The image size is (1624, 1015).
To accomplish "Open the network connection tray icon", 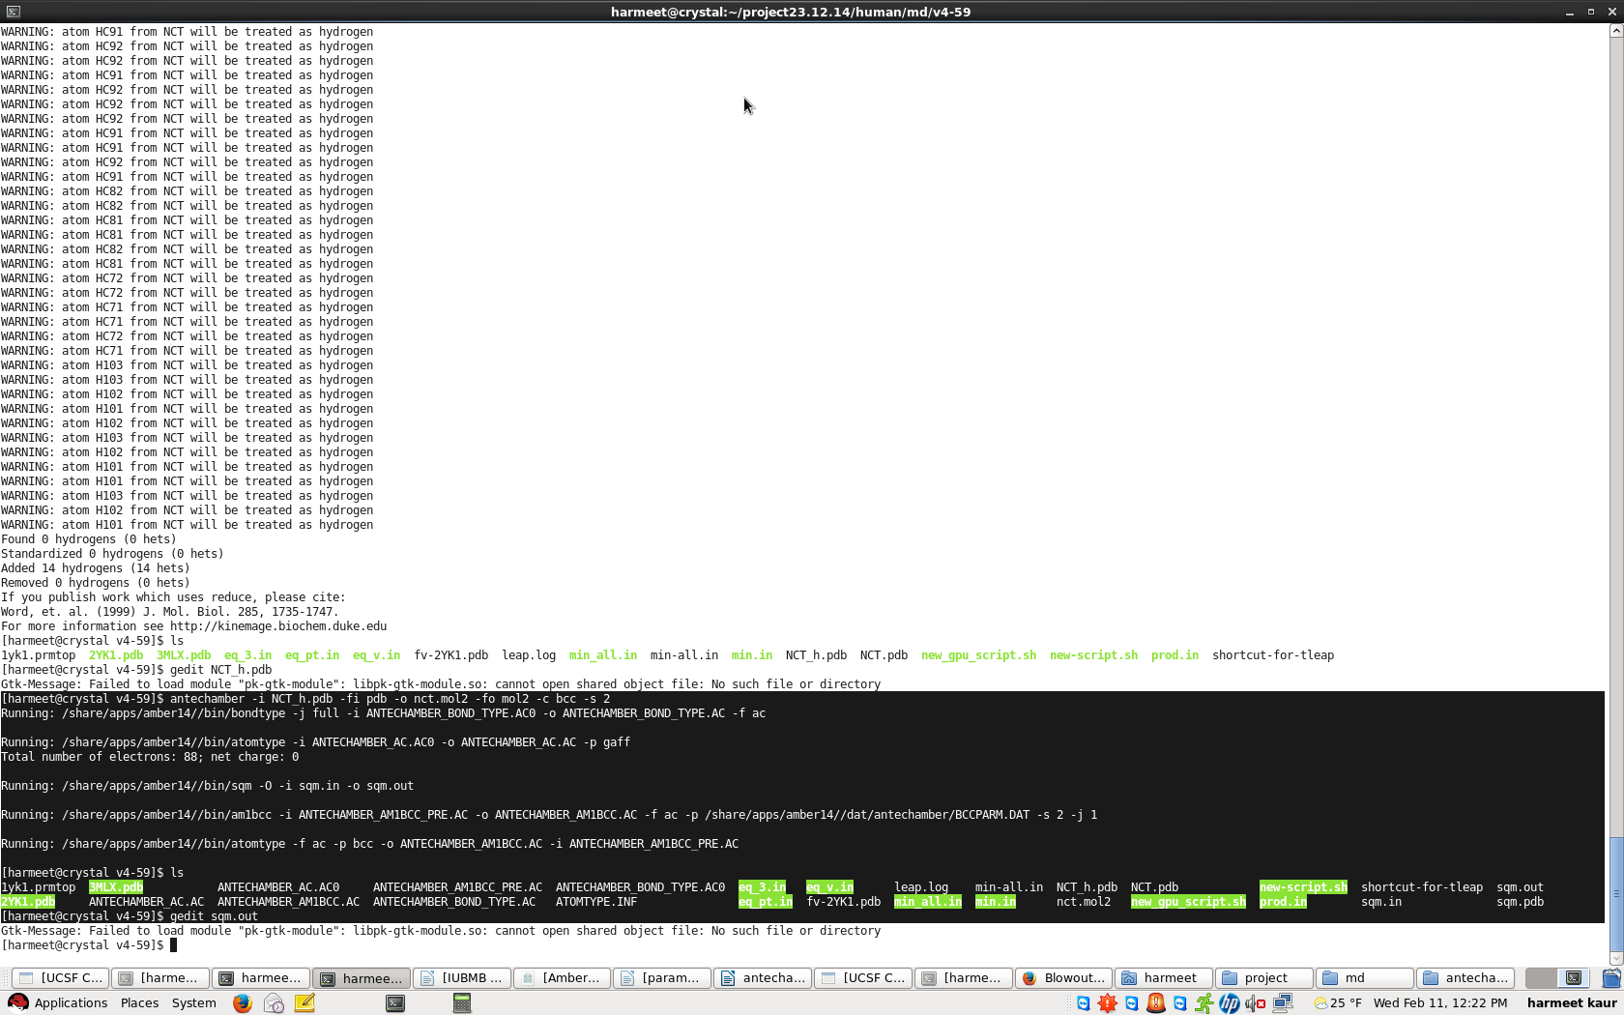I will pyautogui.click(x=1283, y=1003).
